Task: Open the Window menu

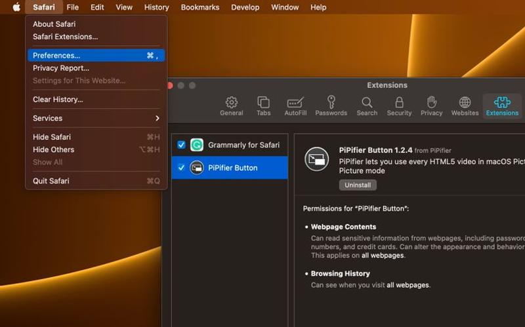Action: tap(285, 7)
